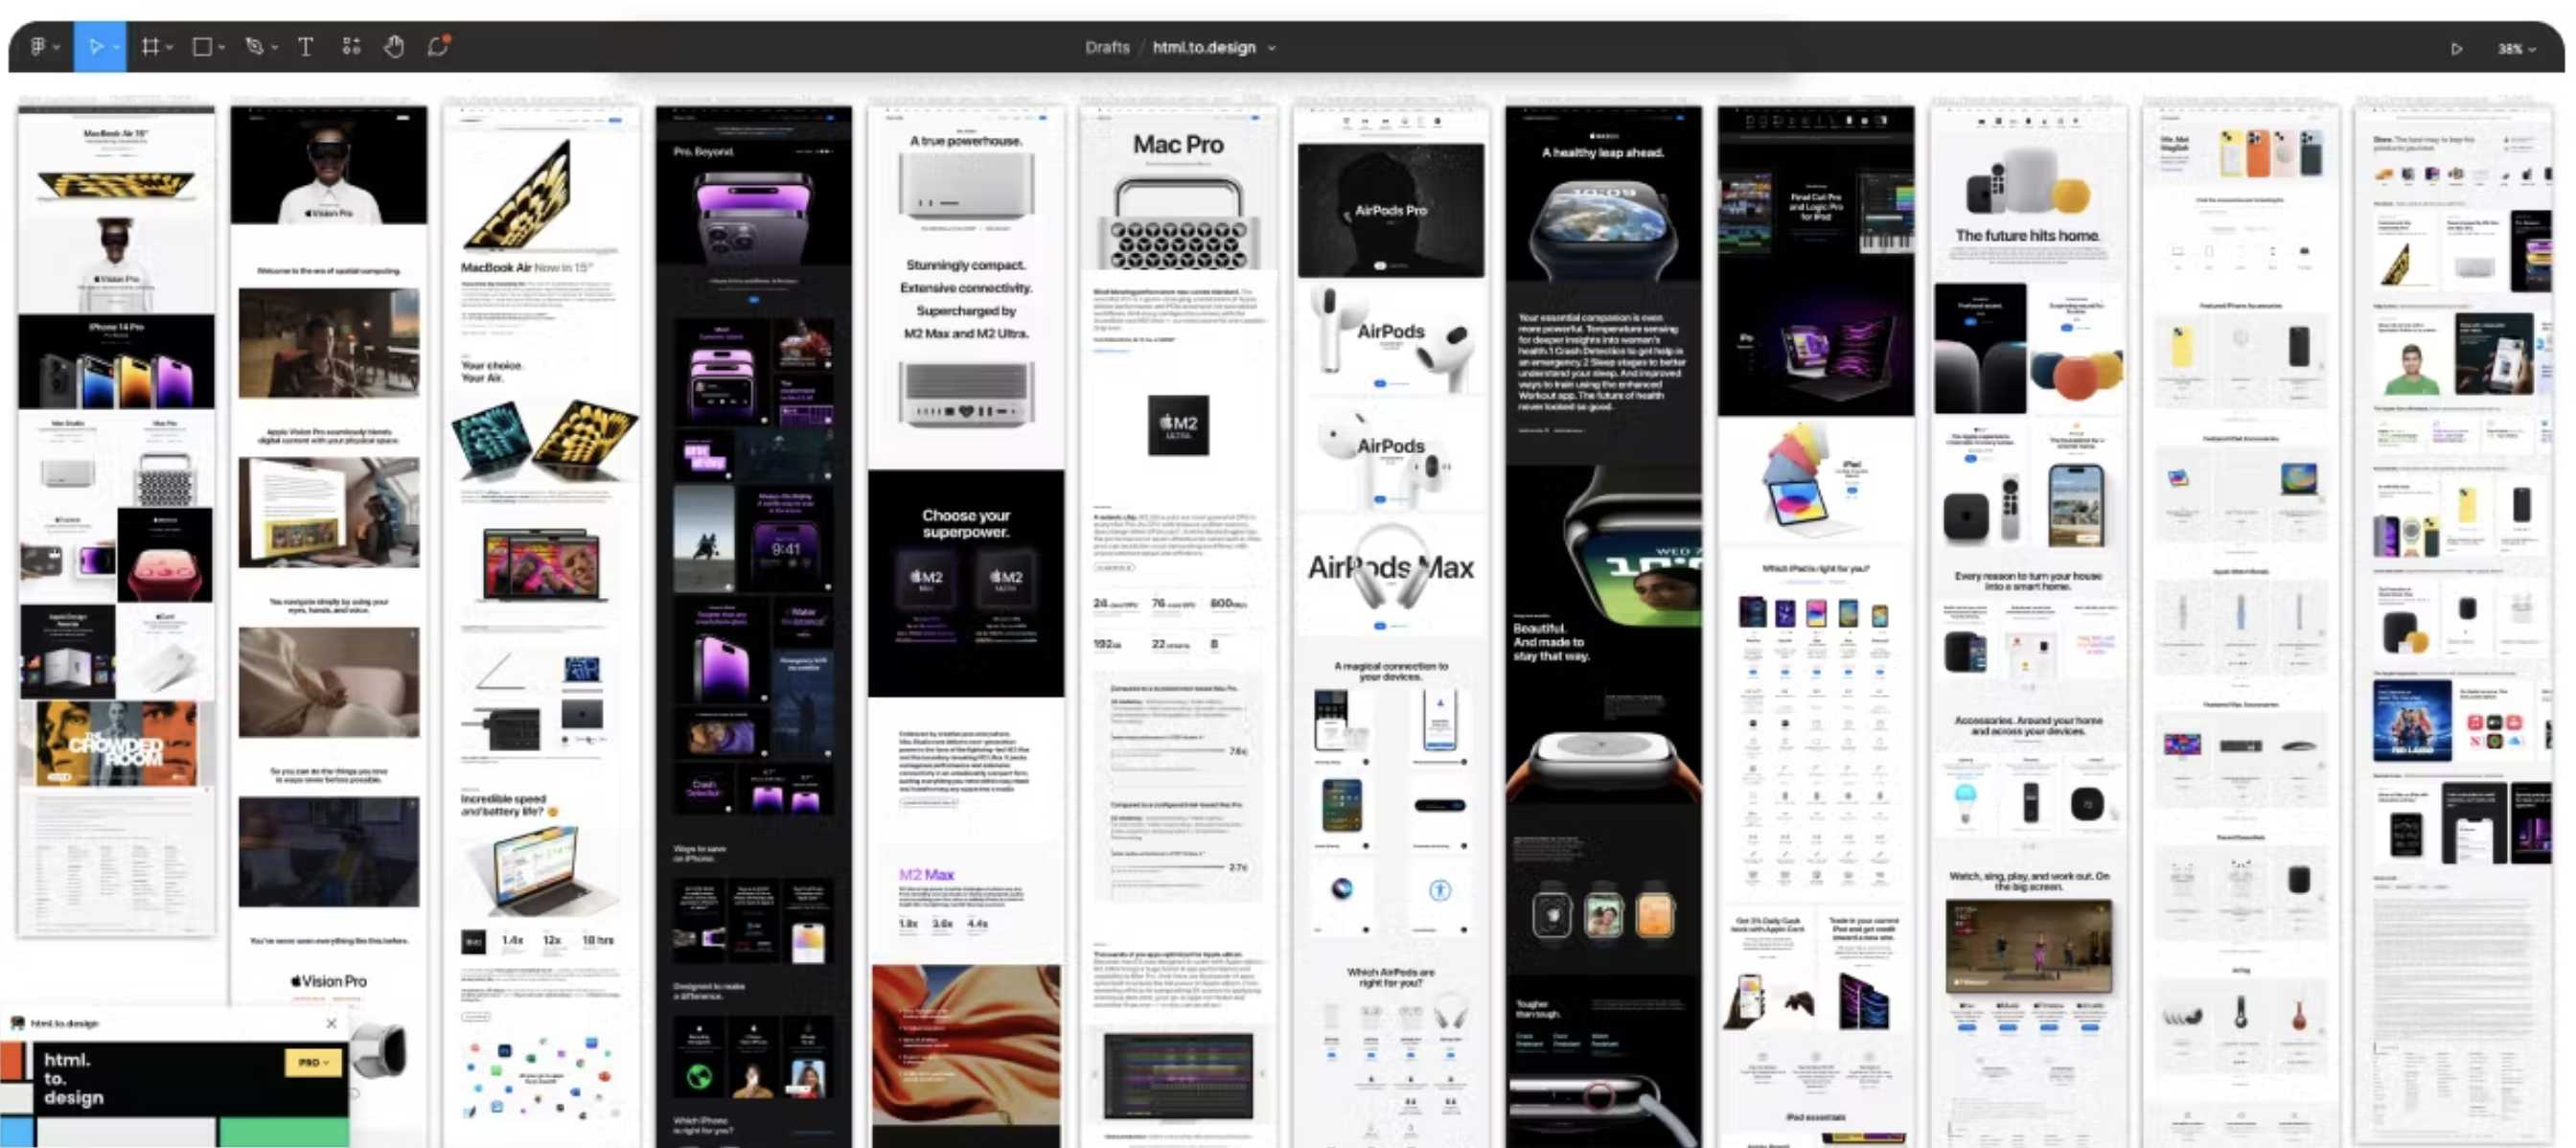Image resolution: width=2576 pixels, height=1148 pixels.
Task: Click the Present play button
Action: click(2456, 49)
